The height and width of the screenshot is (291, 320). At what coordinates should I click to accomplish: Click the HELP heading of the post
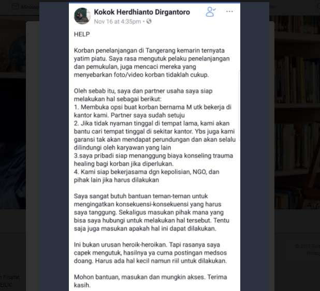point(82,34)
